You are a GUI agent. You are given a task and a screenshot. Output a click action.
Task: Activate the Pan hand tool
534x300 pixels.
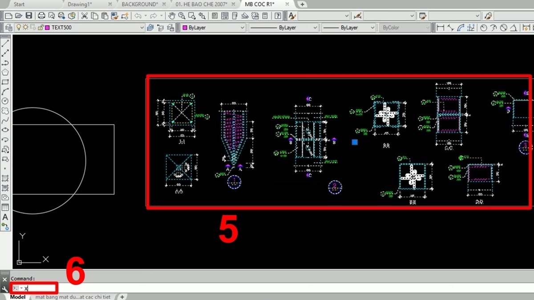[x=172, y=16]
